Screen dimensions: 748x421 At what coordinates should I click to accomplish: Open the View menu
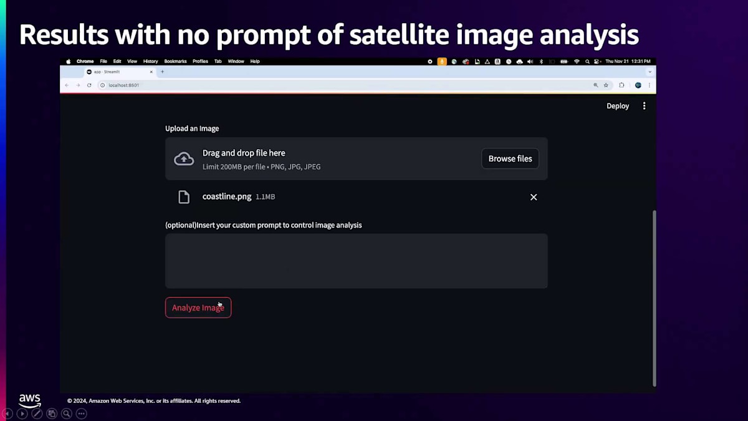tap(132, 62)
